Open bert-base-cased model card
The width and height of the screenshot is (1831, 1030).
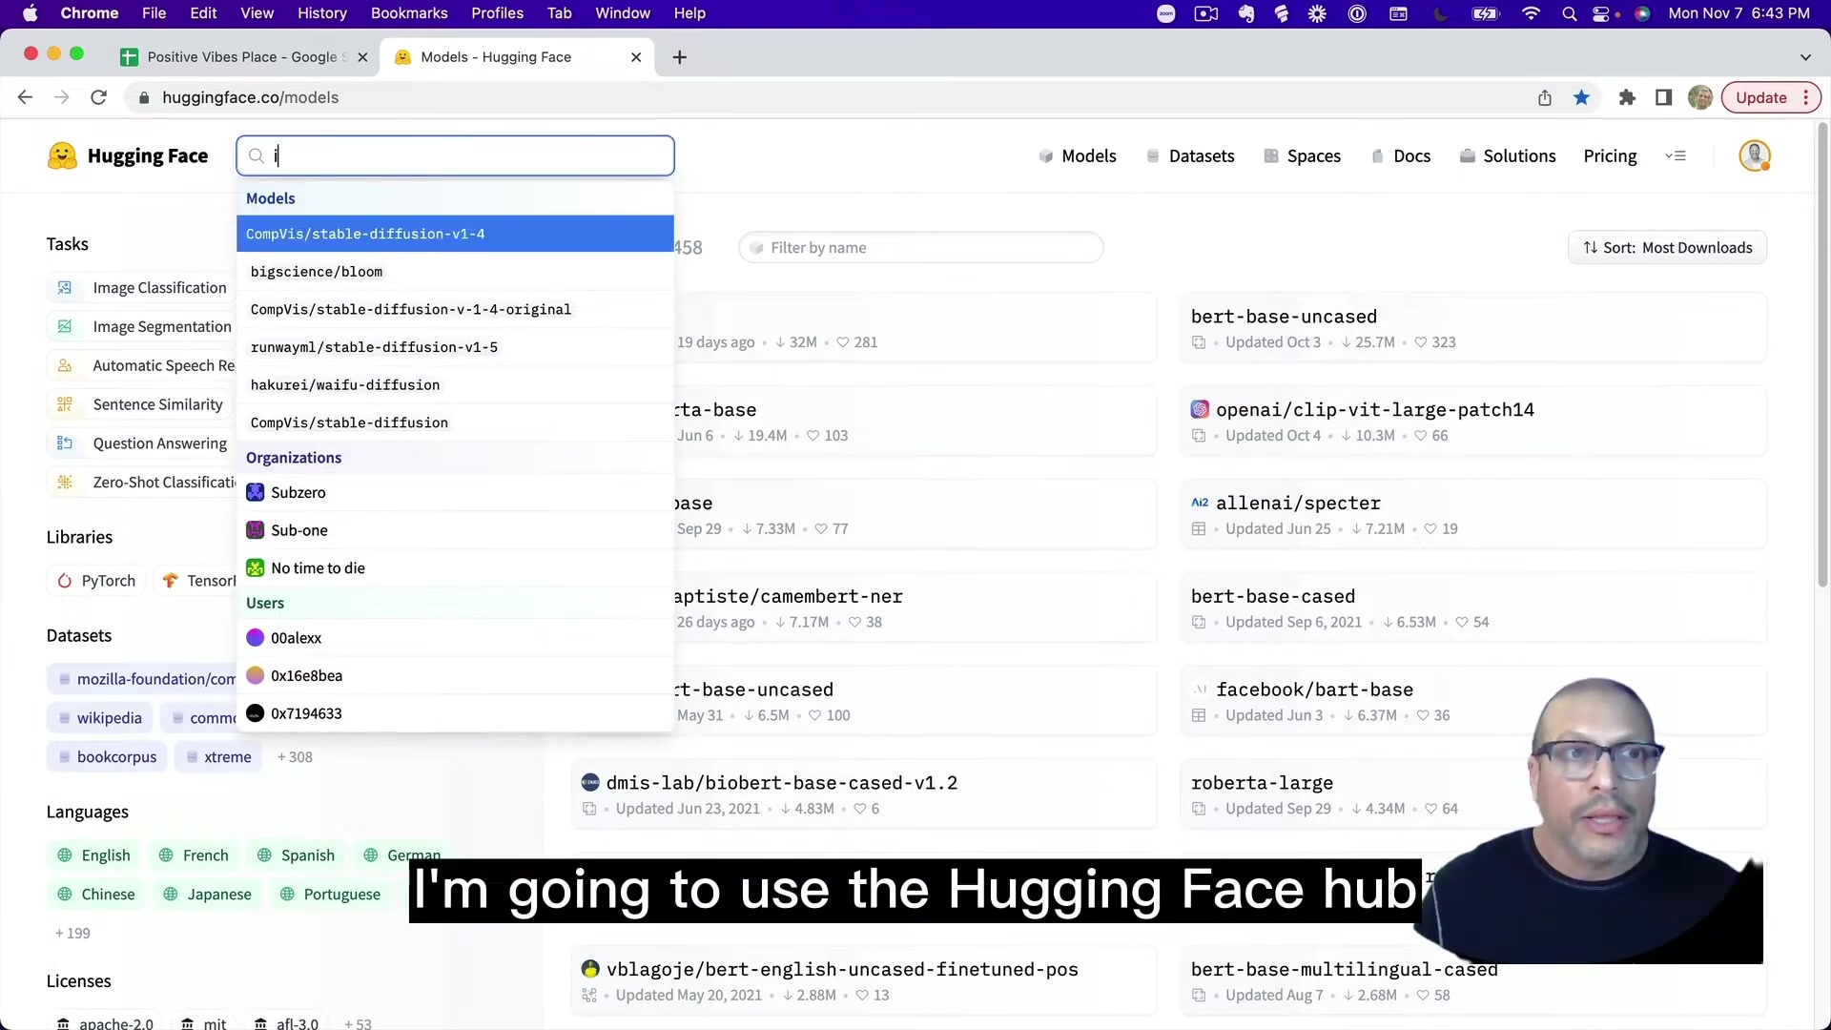pyautogui.click(x=1473, y=608)
